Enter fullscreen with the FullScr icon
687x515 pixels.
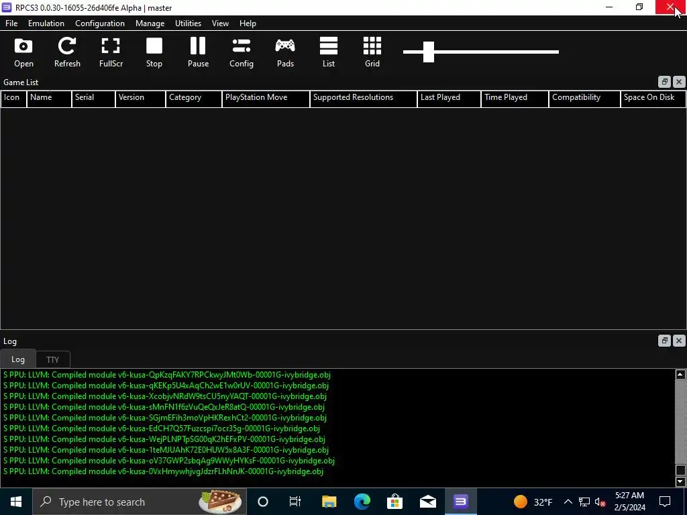pos(111,52)
